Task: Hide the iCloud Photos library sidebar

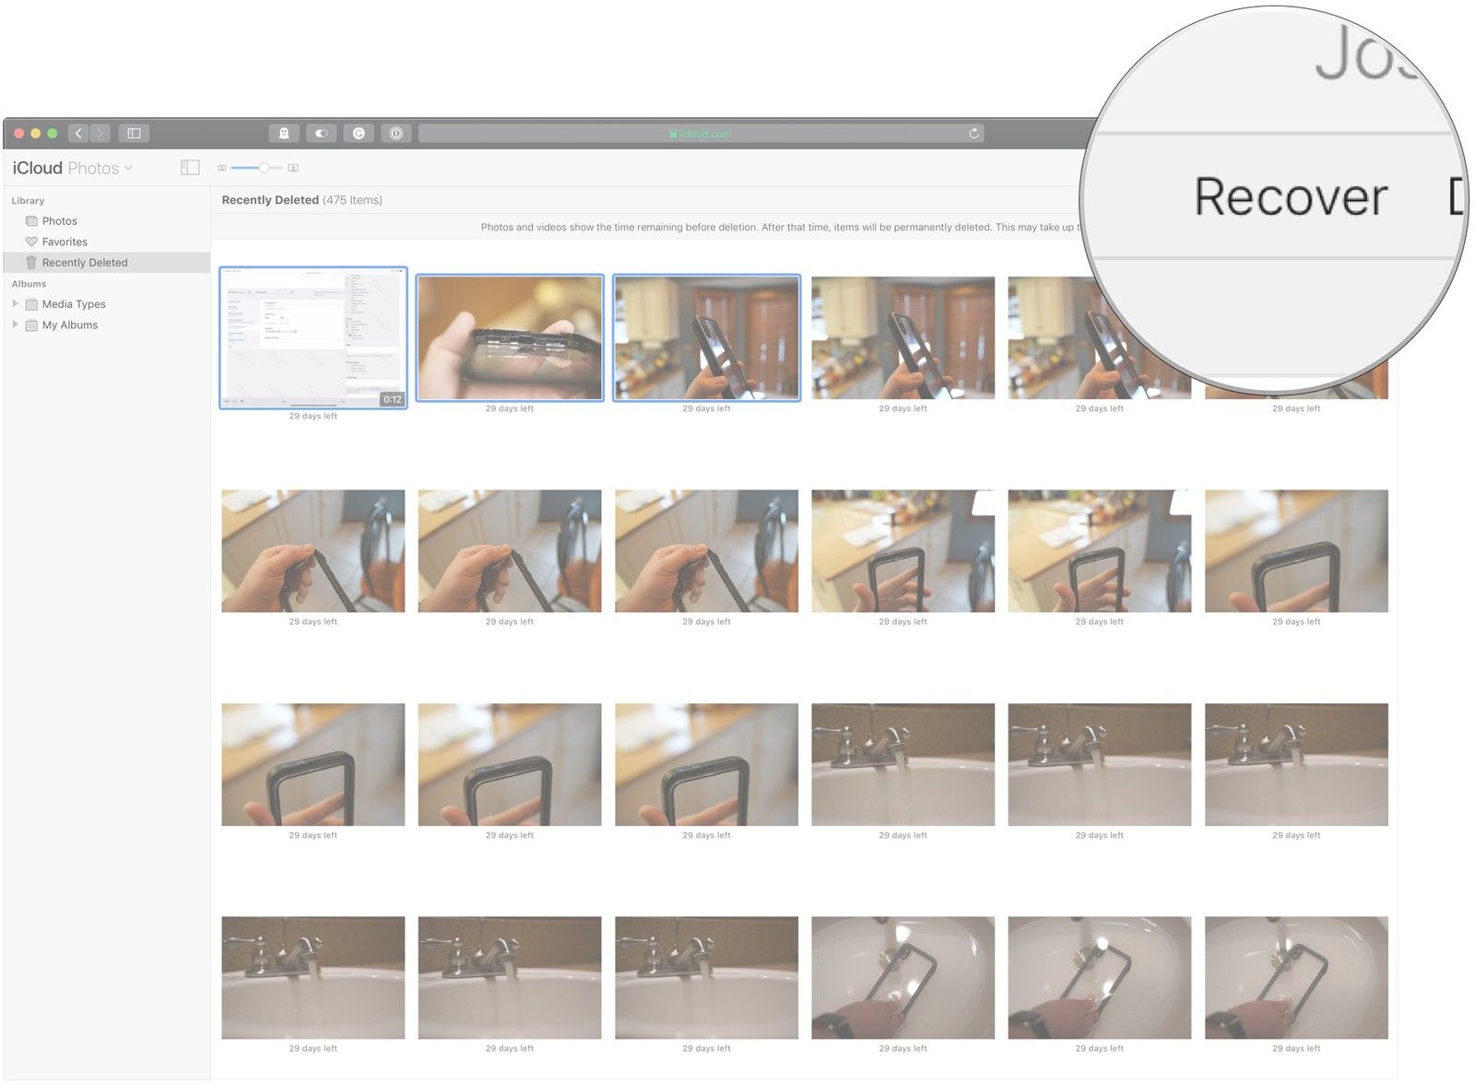Action: coord(190,168)
